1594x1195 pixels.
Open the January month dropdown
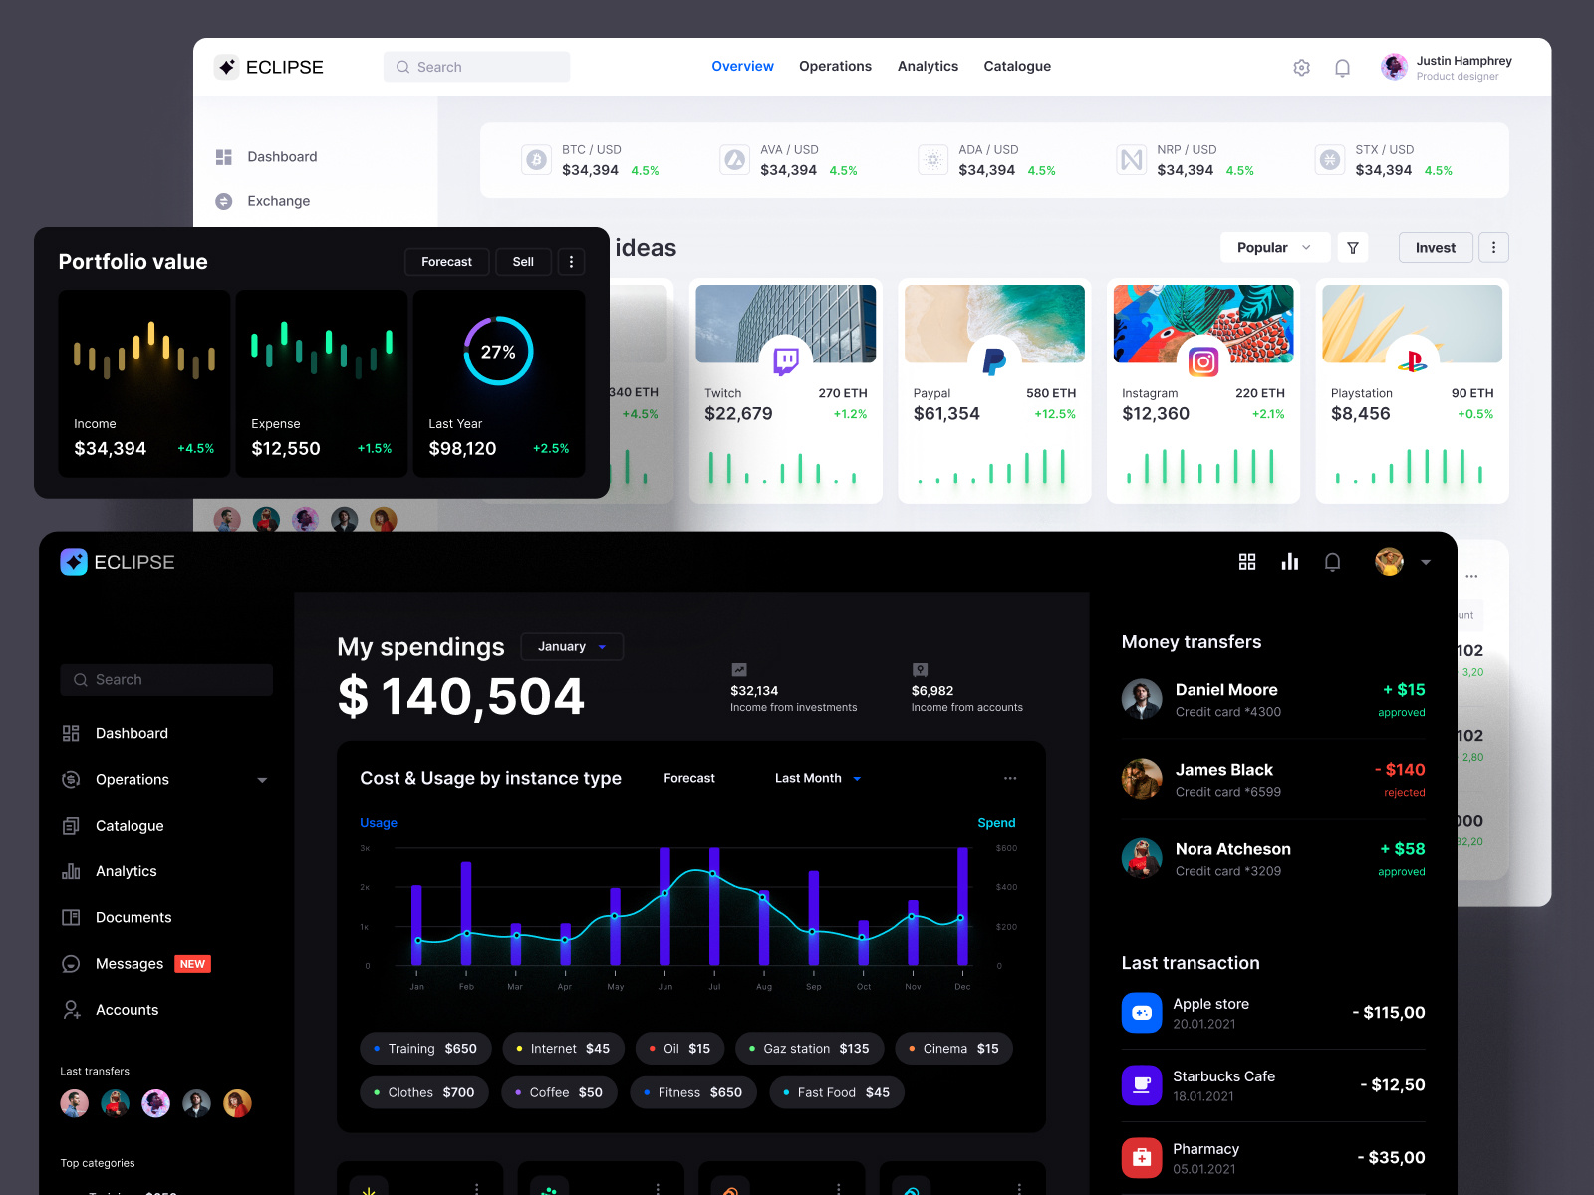coord(572,647)
